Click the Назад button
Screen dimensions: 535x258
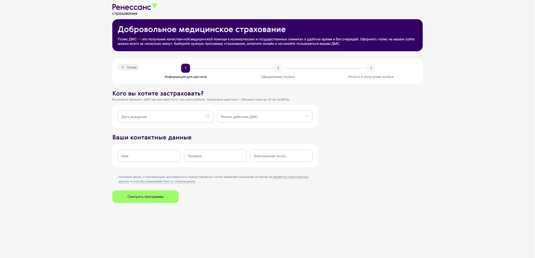128,67
